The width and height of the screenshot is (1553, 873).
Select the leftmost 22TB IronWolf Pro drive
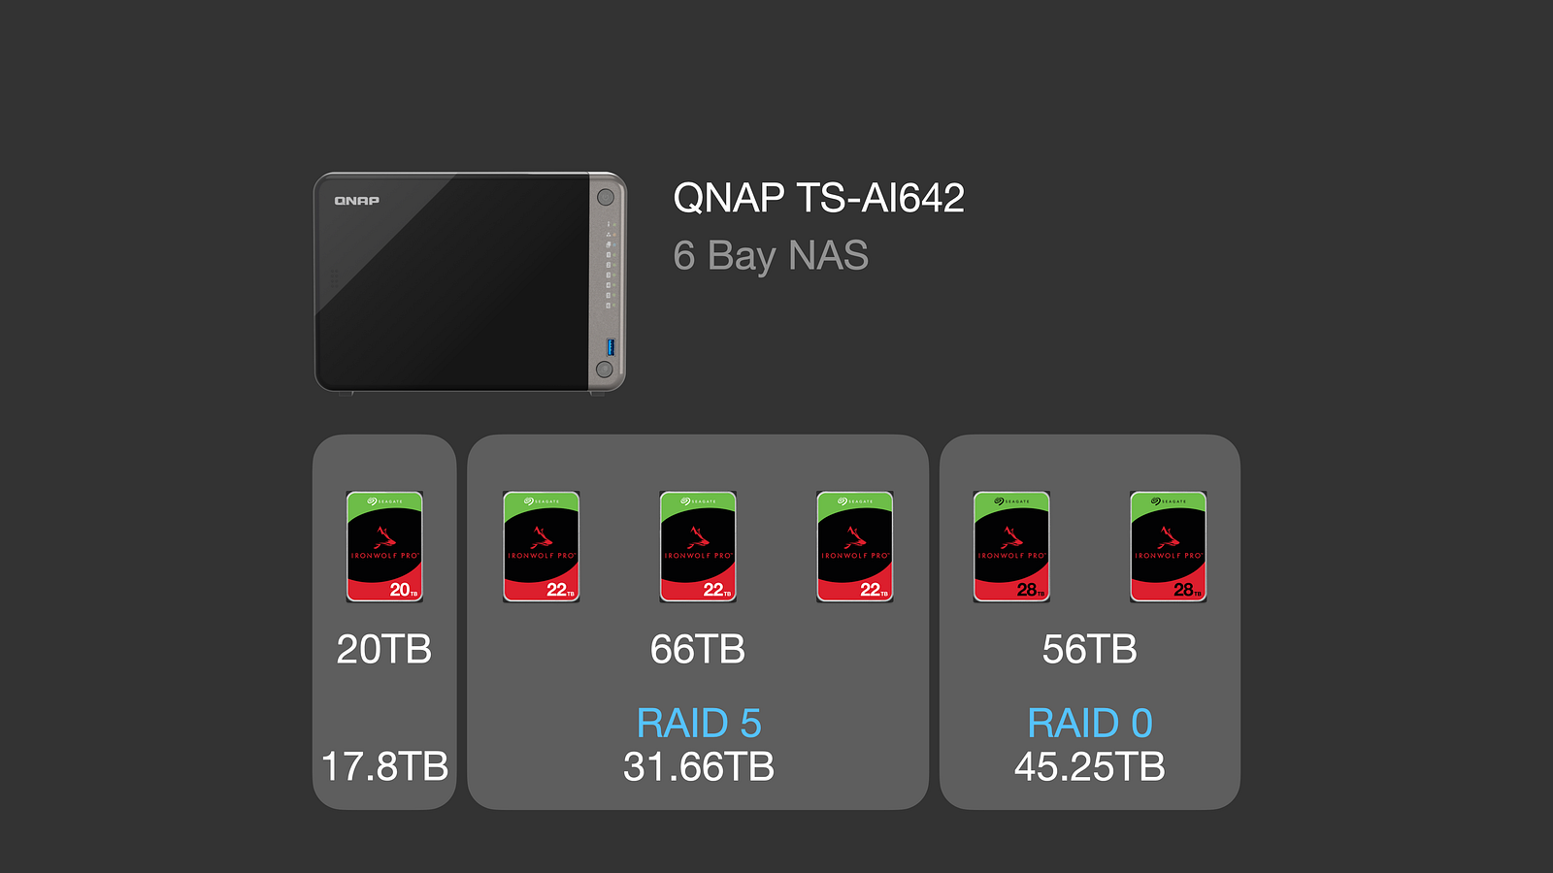click(x=541, y=547)
